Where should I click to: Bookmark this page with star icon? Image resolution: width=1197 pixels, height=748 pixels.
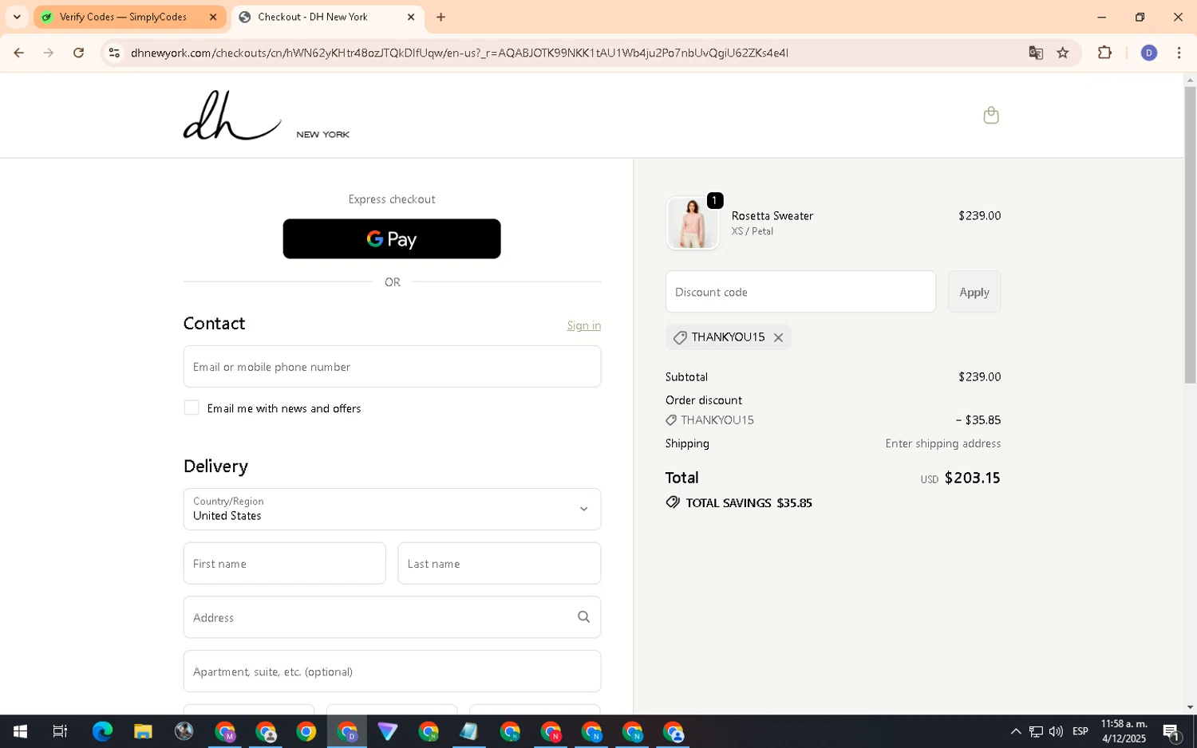(x=1062, y=53)
